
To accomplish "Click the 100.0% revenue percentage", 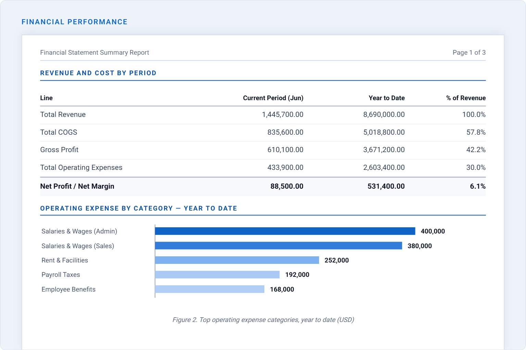I will tap(474, 115).
